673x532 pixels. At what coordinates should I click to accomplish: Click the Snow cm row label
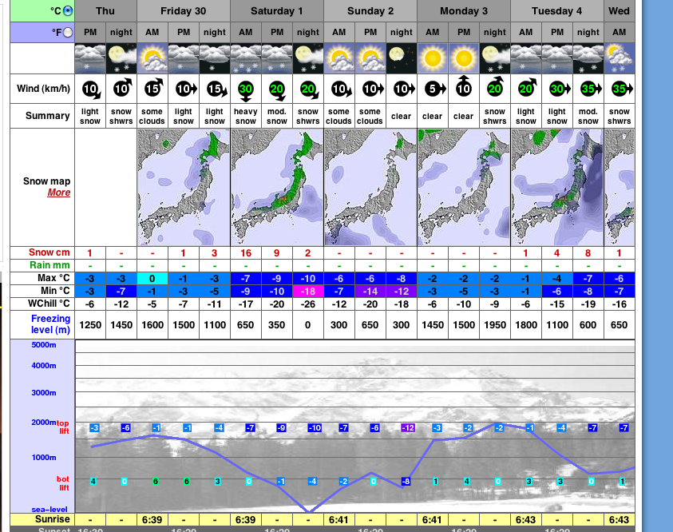pos(49,252)
